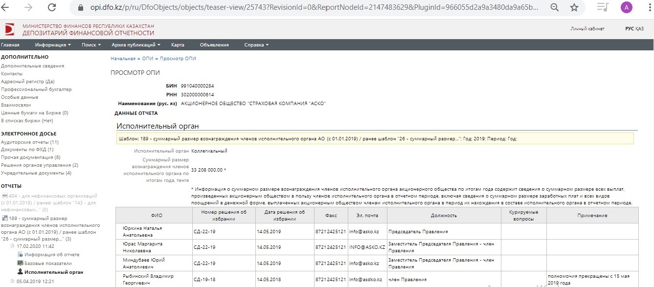Click the browser address bar URL
Viewport: 654px width, 287px height.
(x=315, y=8)
